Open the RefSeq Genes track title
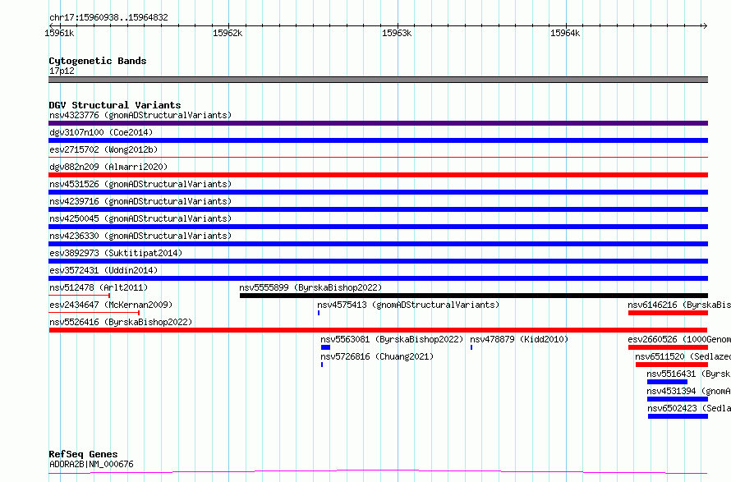 point(84,454)
